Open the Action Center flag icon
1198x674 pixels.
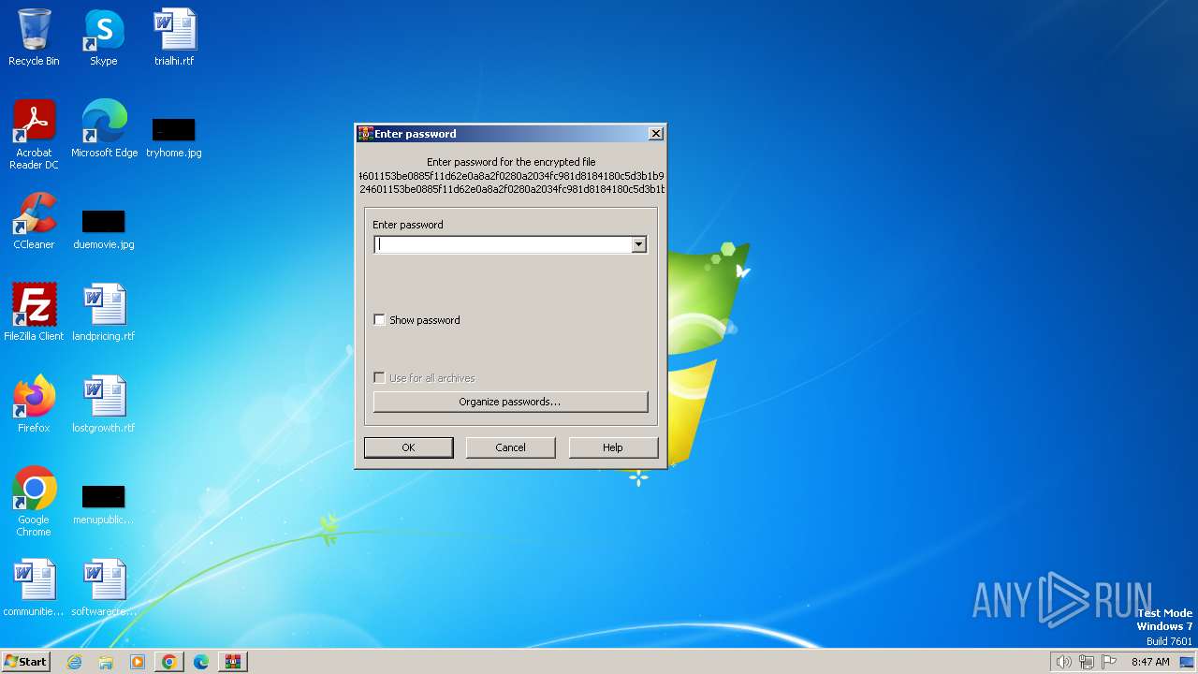[1109, 662]
